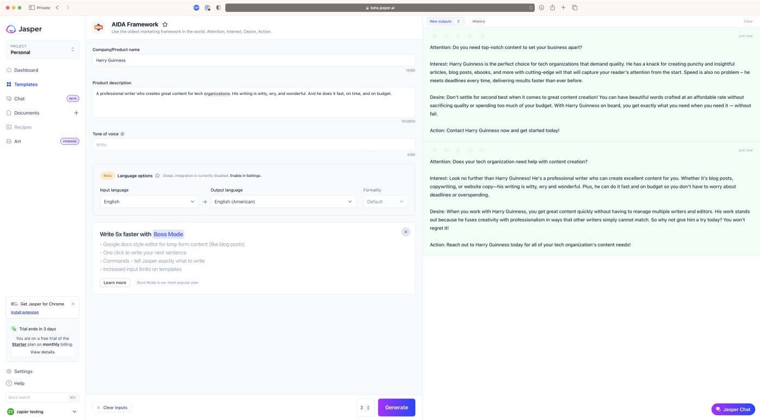Show Language options info icon
This screenshot has height=420, width=760.
tap(157, 176)
